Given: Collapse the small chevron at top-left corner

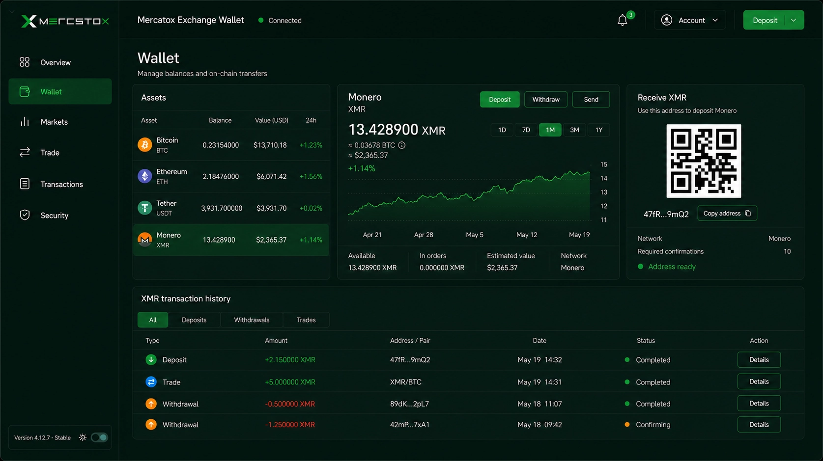Looking at the screenshot, I should [x=12, y=11].
